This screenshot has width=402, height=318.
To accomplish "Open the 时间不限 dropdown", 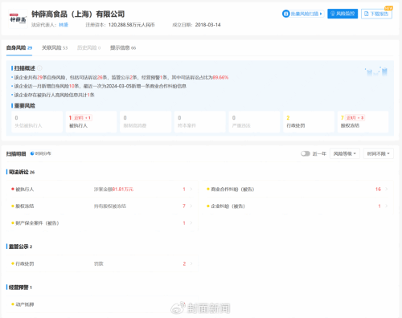I will click(x=379, y=153).
